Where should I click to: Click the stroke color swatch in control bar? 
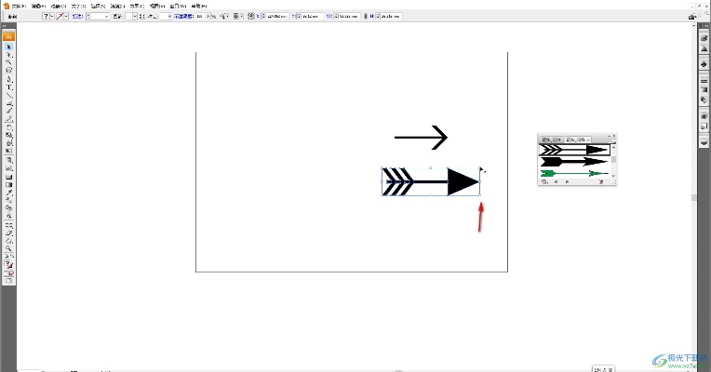(60, 17)
